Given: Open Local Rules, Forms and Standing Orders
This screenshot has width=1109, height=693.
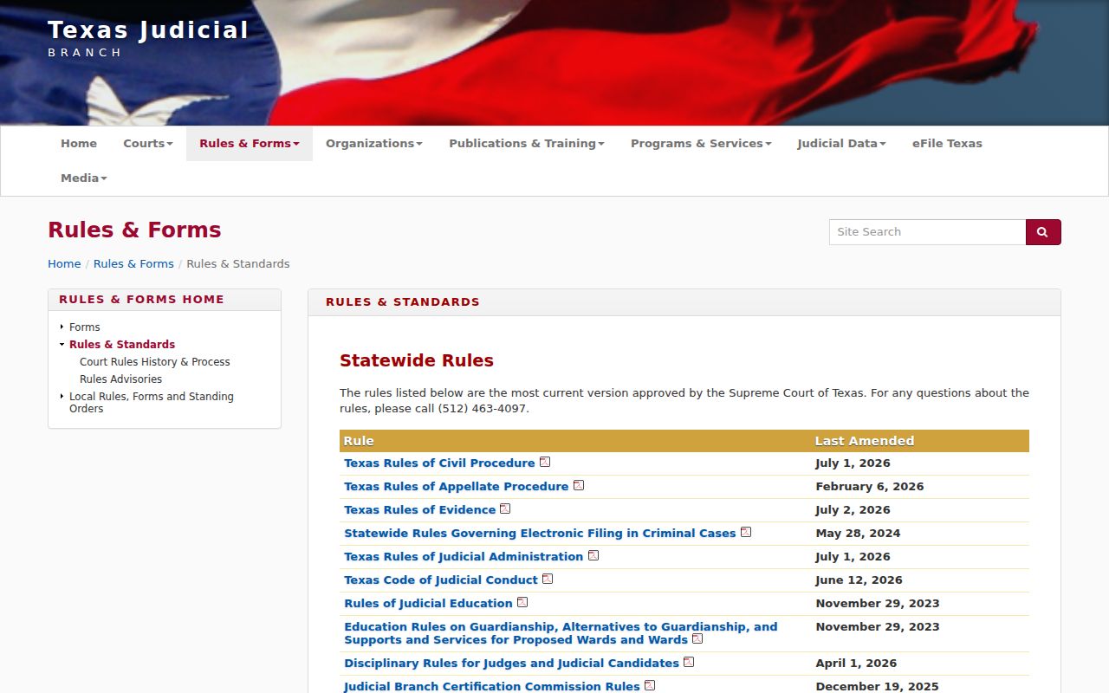Looking at the screenshot, I should pos(152,403).
